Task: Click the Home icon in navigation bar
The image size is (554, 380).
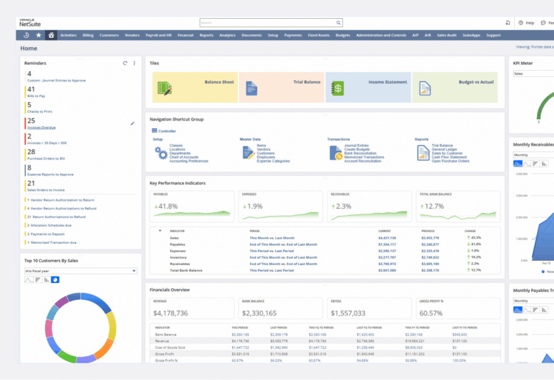Action: pyautogui.click(x=51, y=35)
